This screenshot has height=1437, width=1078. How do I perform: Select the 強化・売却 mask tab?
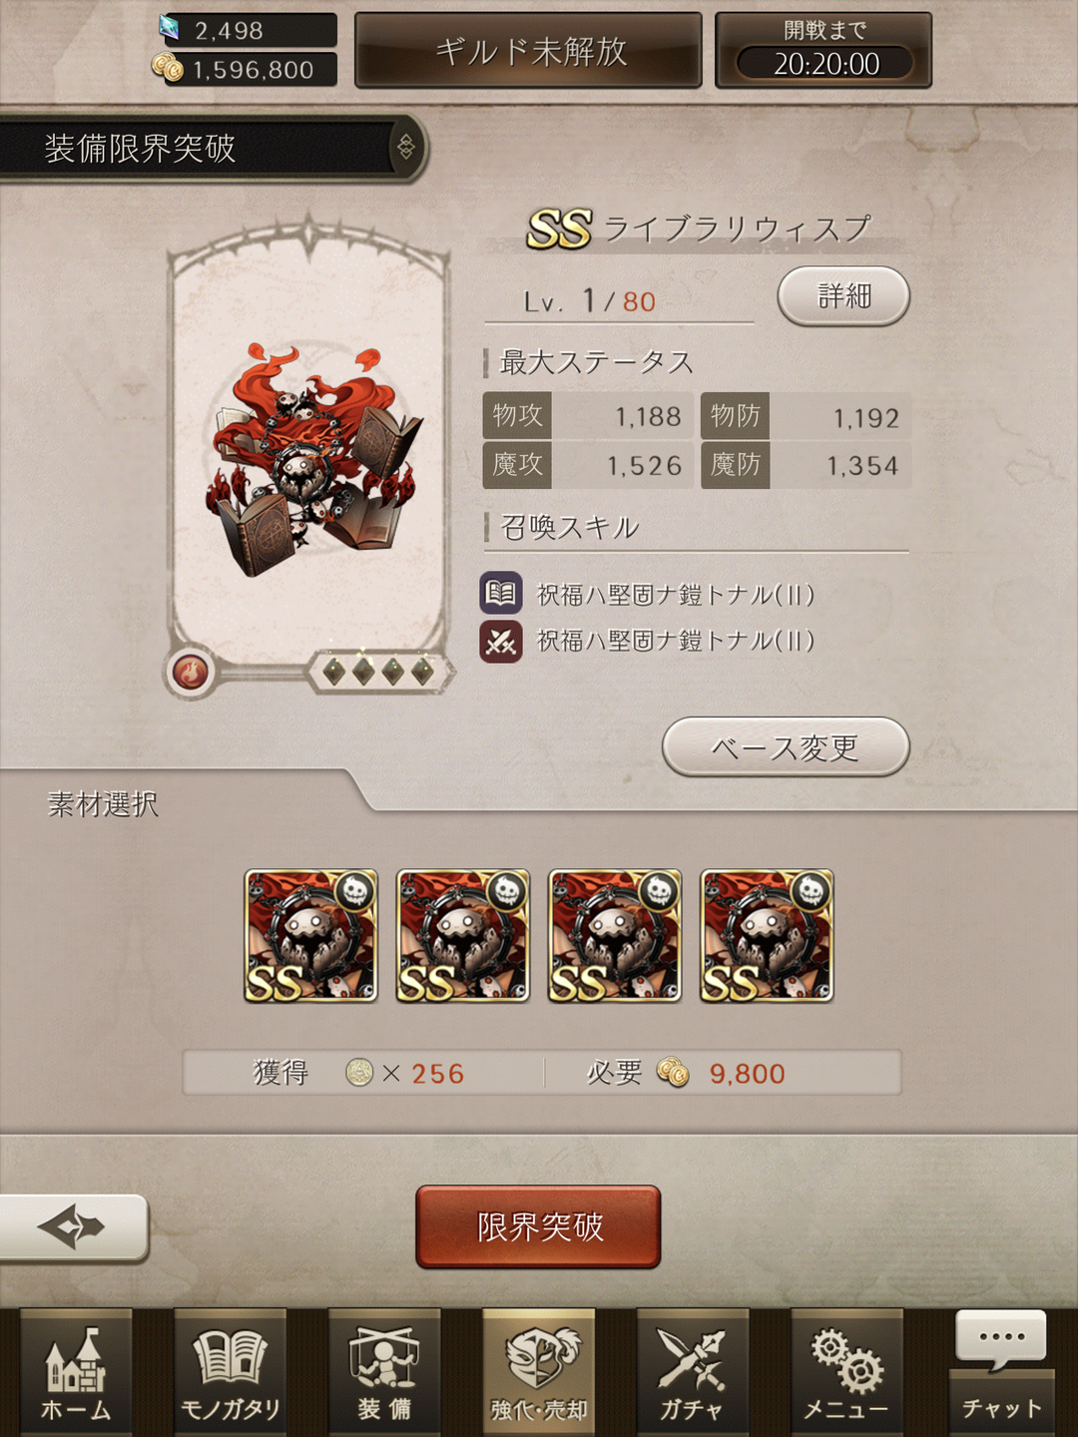coord(539,1372)
